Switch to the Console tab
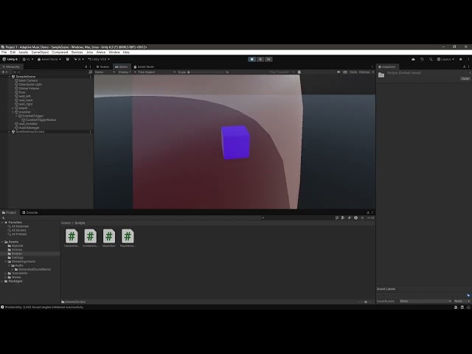 30,212
